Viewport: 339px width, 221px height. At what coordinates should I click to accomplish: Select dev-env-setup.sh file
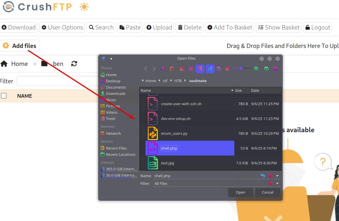point(176,119)
